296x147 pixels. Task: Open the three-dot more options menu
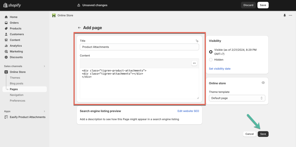tap(291, 16)
